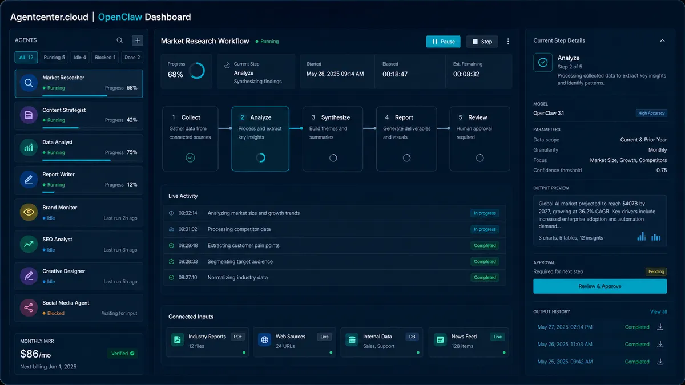Click the Live tag on Web Sources
The image size is (685, 385).
(x=324, y=337)
